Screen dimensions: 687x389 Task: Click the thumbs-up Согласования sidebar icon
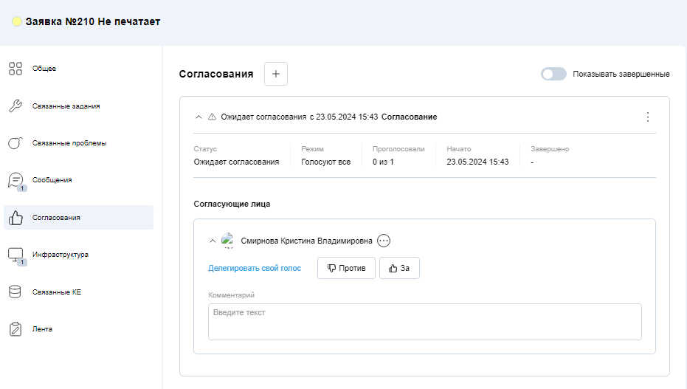point(15,217)
